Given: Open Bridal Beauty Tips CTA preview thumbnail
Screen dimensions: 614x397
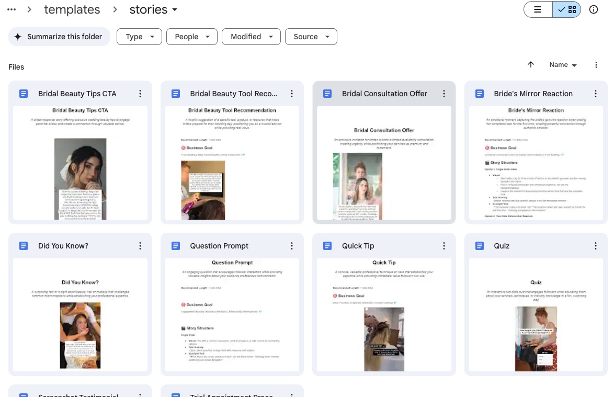Looking at the screenshot, I should click(80, 163).
